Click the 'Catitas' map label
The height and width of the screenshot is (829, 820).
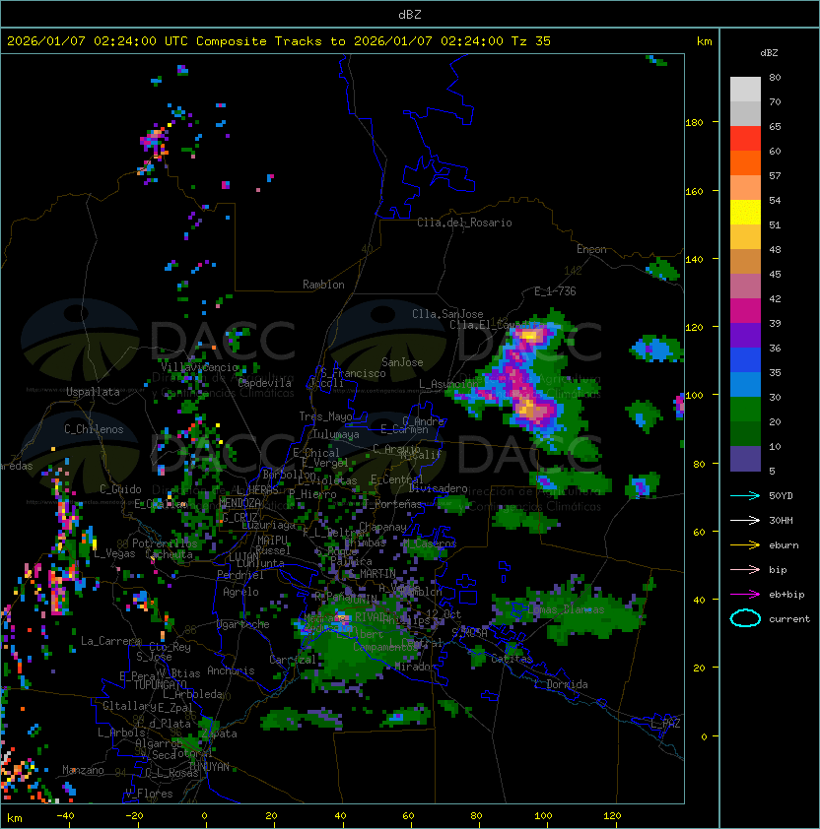coord(512,659)
